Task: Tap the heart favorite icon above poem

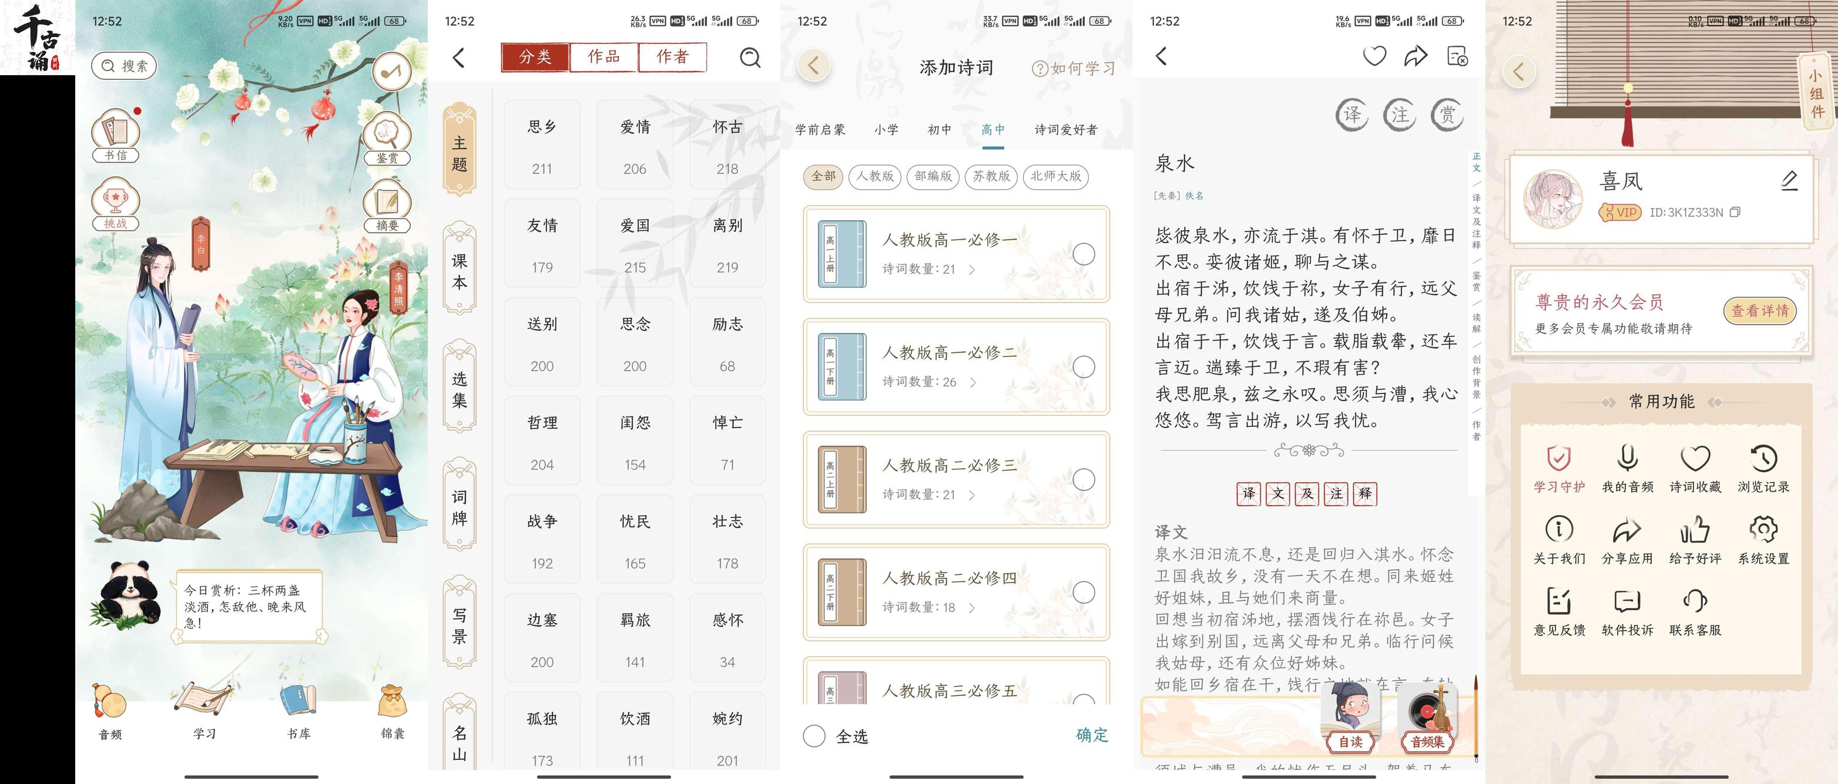Action: point(1374,56)
